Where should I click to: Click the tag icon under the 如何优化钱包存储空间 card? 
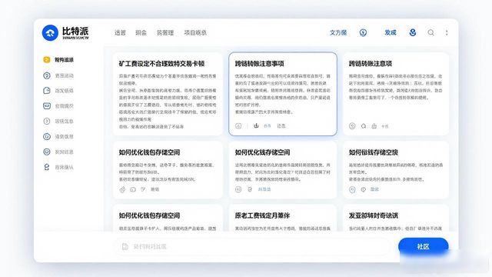point(122,189)
